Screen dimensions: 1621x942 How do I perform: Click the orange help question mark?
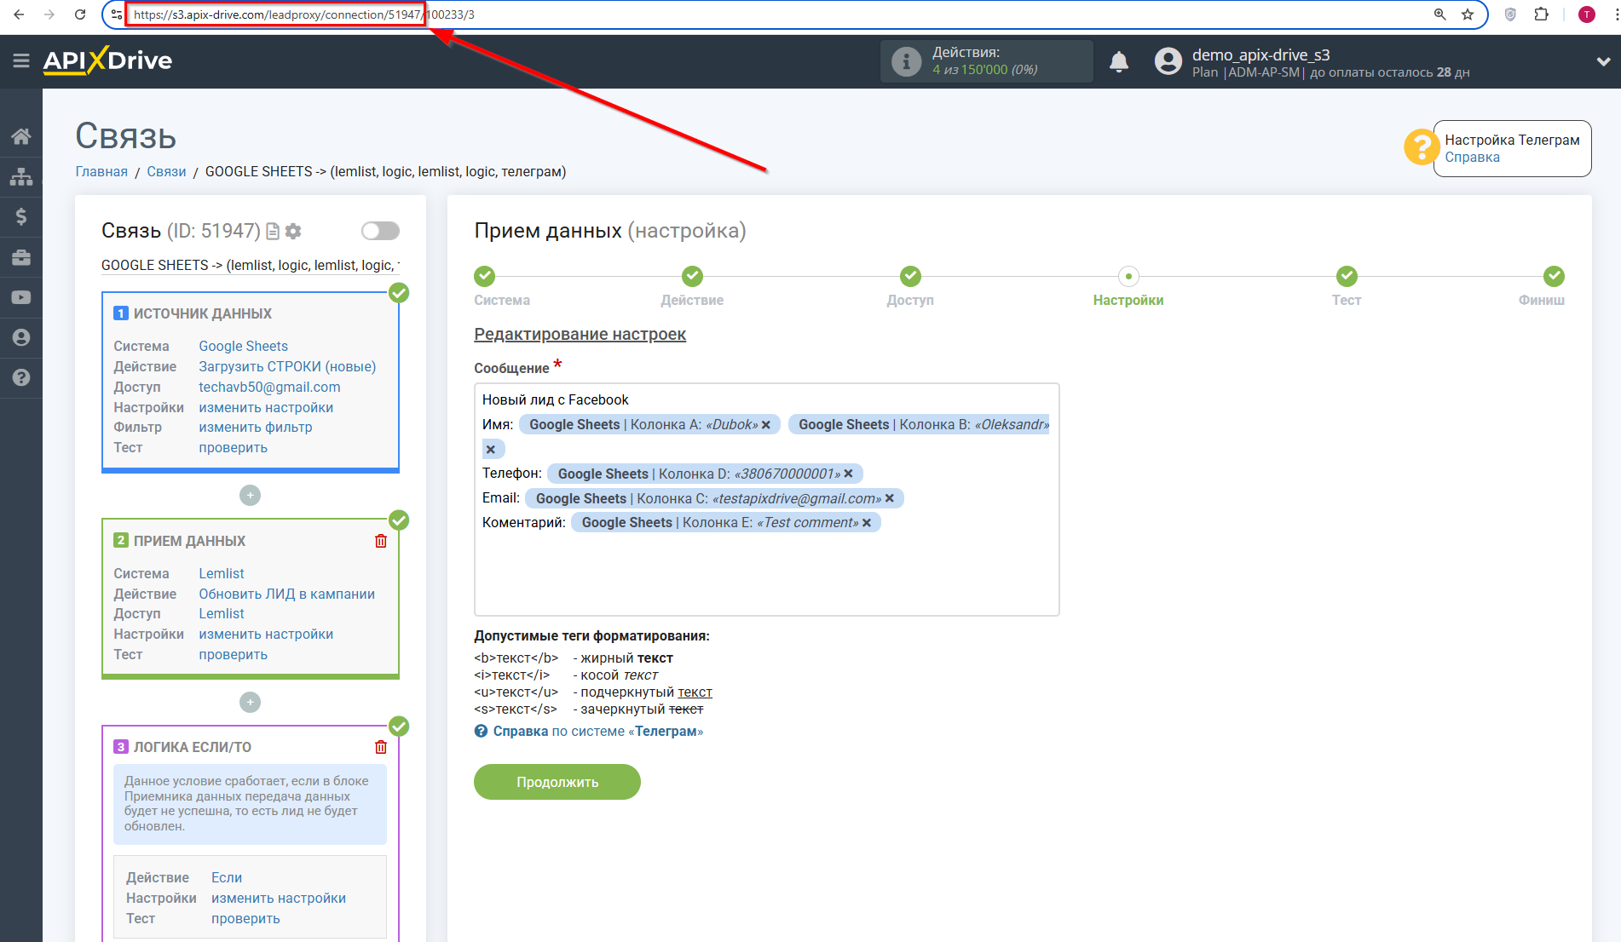pos(1421,147)
